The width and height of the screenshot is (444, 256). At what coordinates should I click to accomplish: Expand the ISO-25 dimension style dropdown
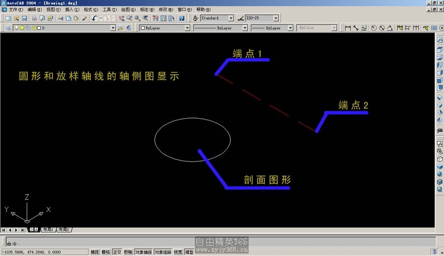[276, 18]
